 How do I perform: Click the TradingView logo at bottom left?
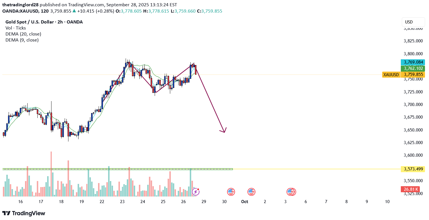(24, 213)
